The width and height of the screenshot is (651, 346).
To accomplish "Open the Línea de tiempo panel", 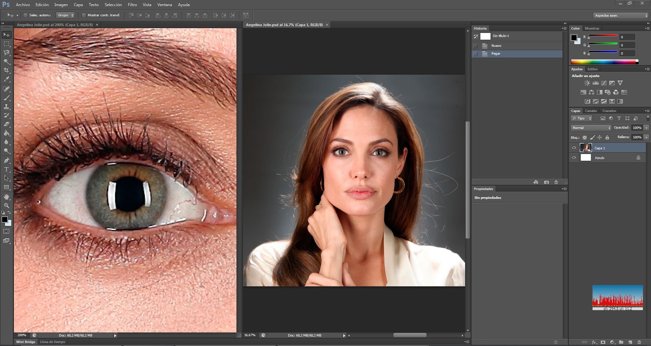I will tap(52, 342).
